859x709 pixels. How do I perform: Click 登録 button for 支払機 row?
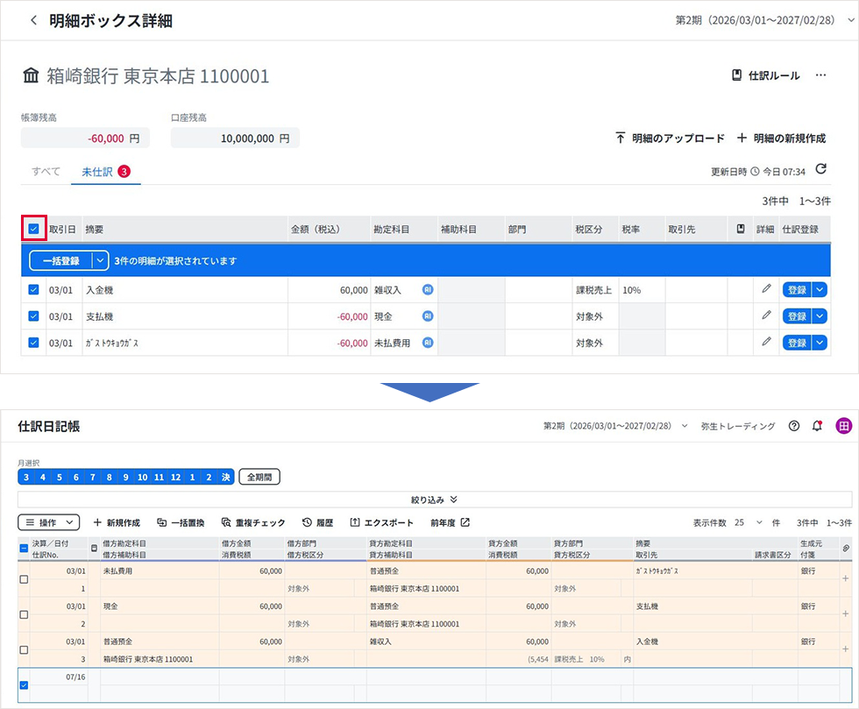pos(797,316)
